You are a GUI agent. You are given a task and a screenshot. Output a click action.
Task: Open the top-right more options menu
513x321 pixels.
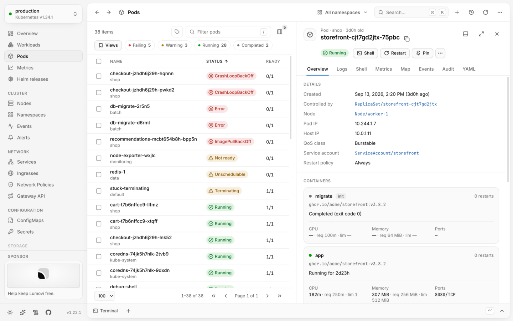click(500, 12)
